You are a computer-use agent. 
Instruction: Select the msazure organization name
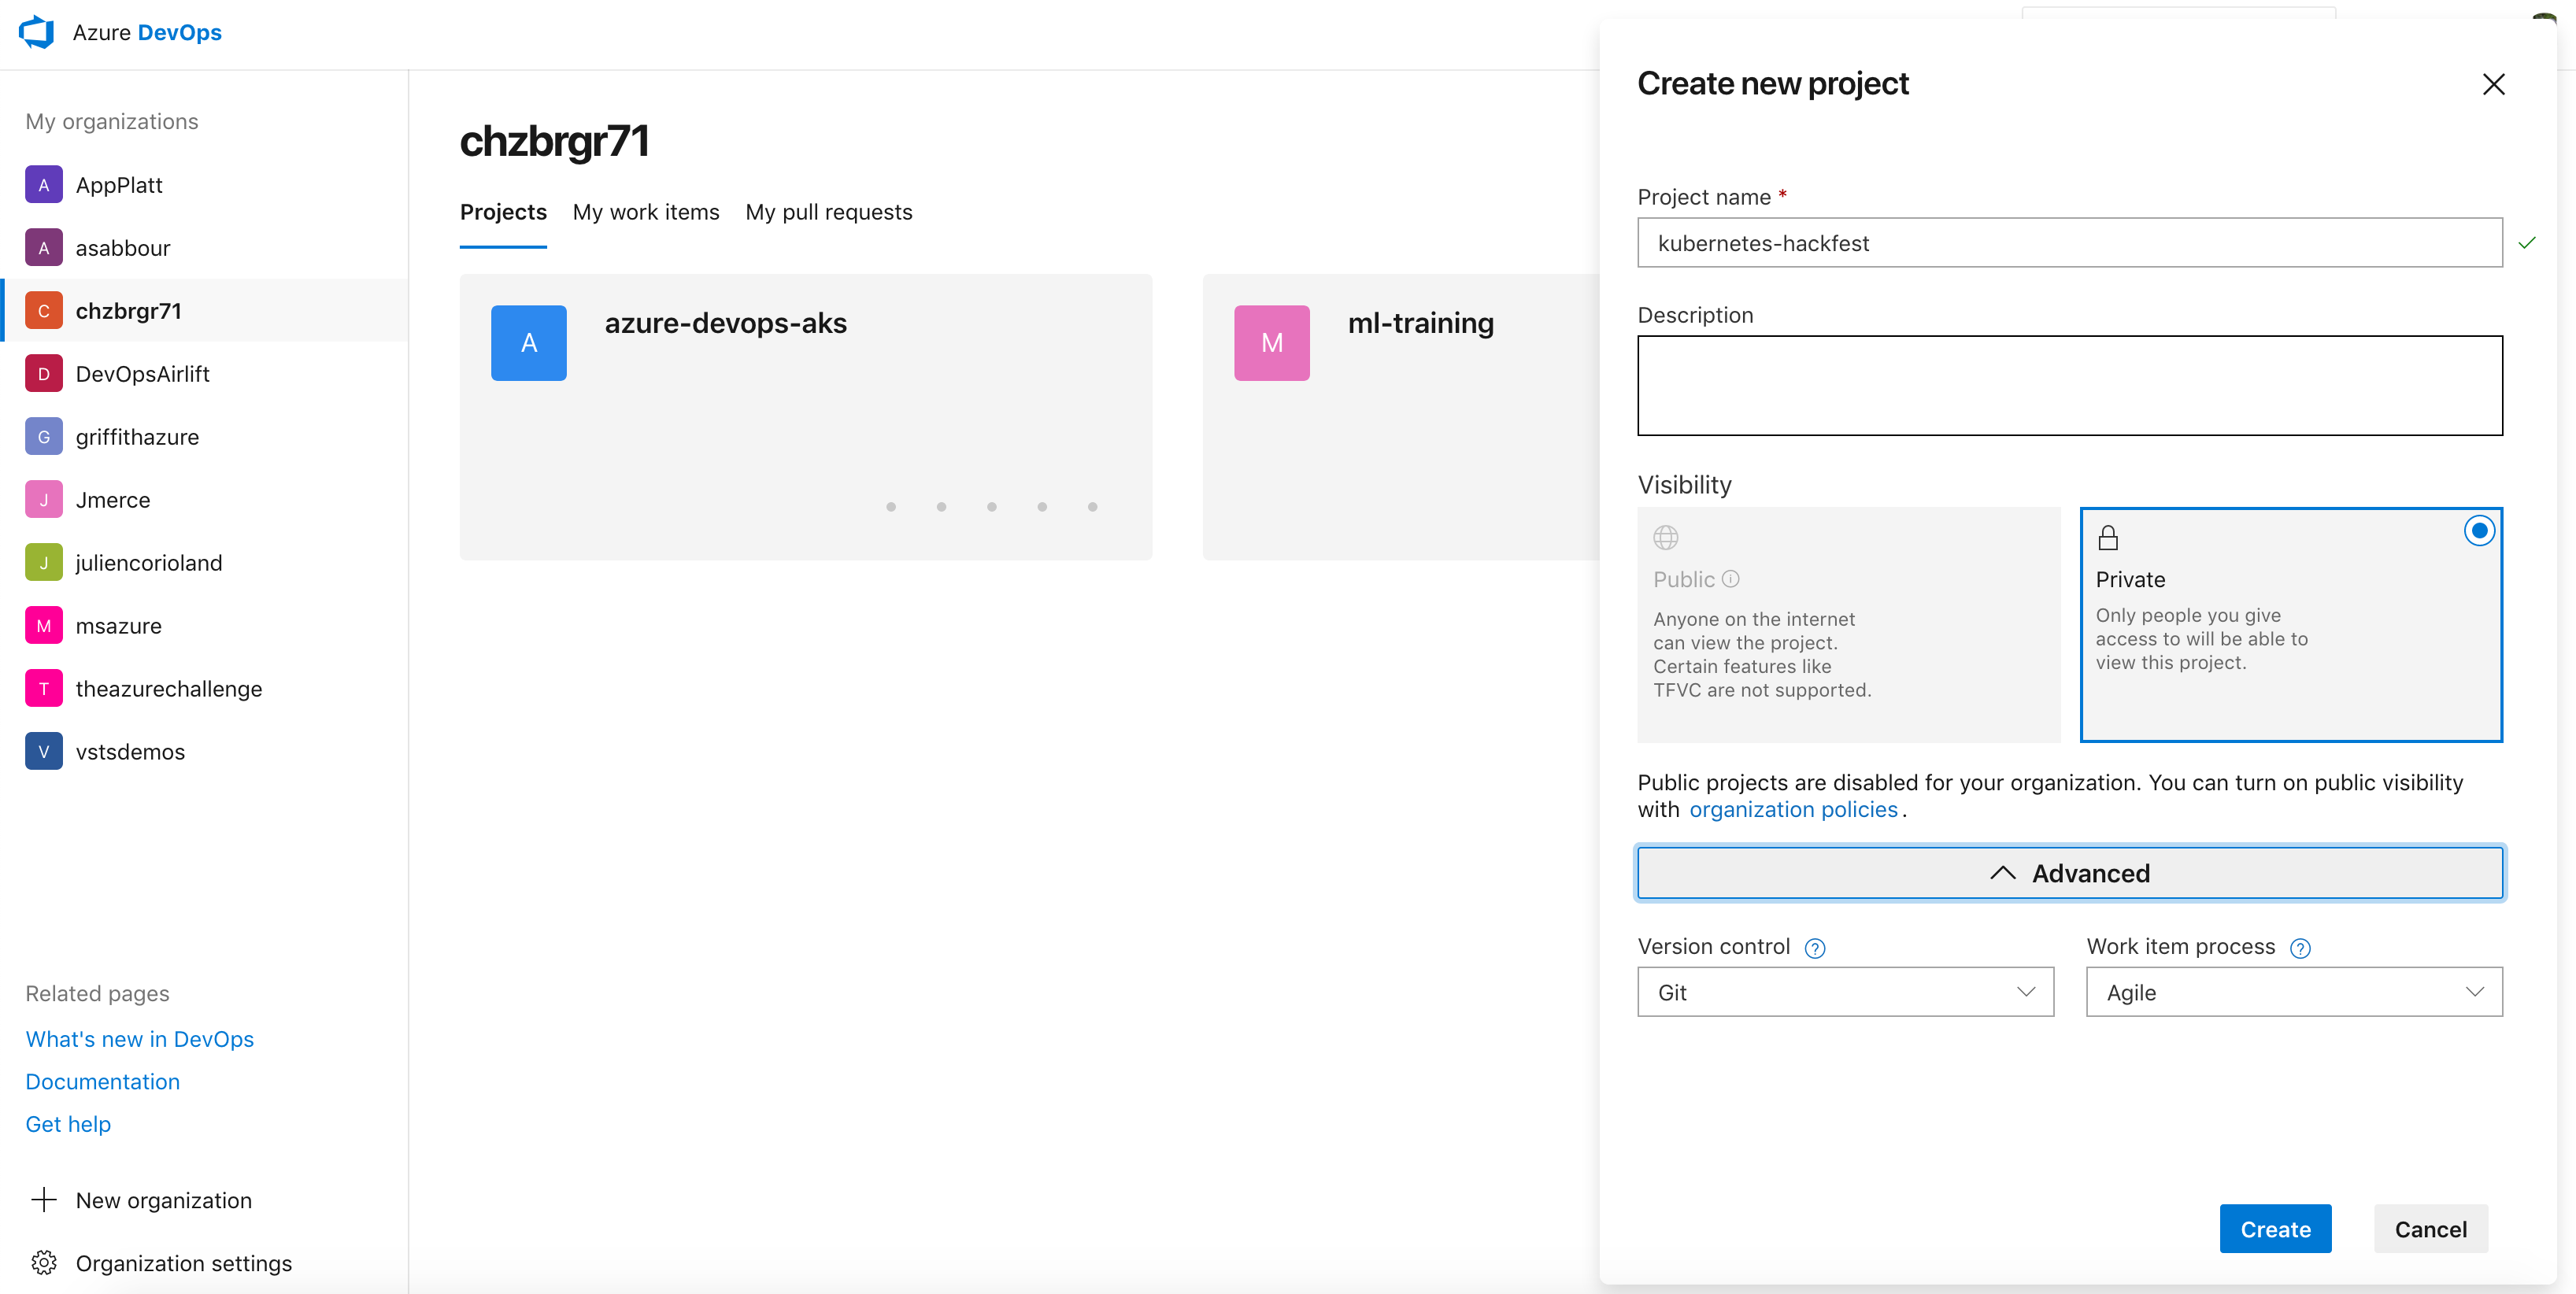(119, 626)
